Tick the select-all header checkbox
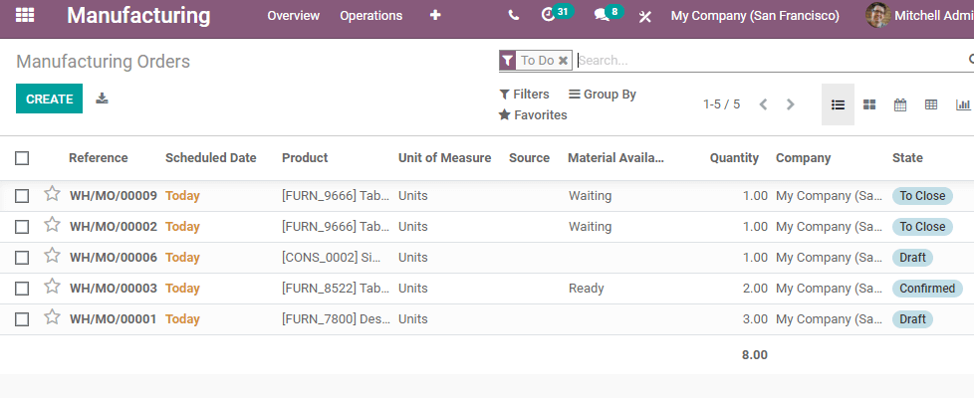Image resolution: width=974 pixels, height=398 pixels. pos(22,158)
